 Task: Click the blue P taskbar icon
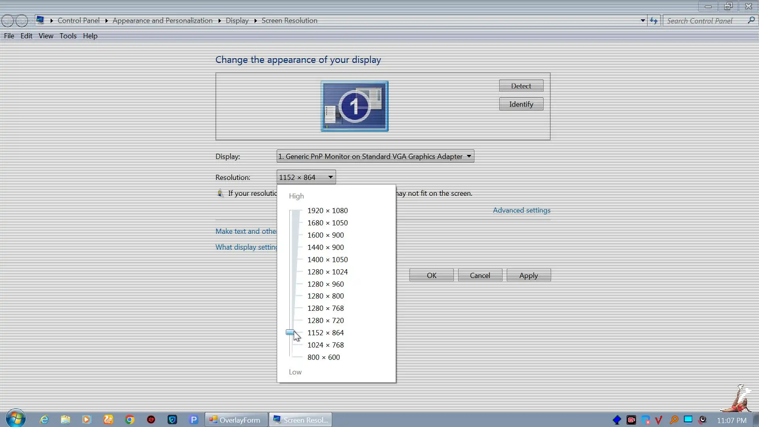click(x=193, y=419)
